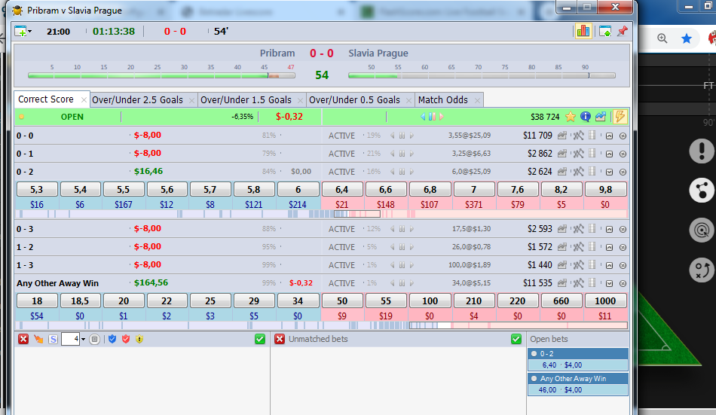Select Any Other Away Win open bet entry
The height and width of the screenshot is (415, 716).
[x=577, y=384]
